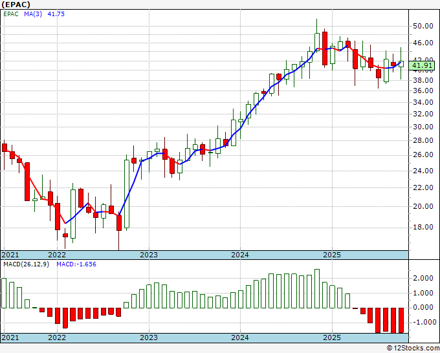
Task: Click the 2021 label on price timeline
Action: click(x=10, y=255)
